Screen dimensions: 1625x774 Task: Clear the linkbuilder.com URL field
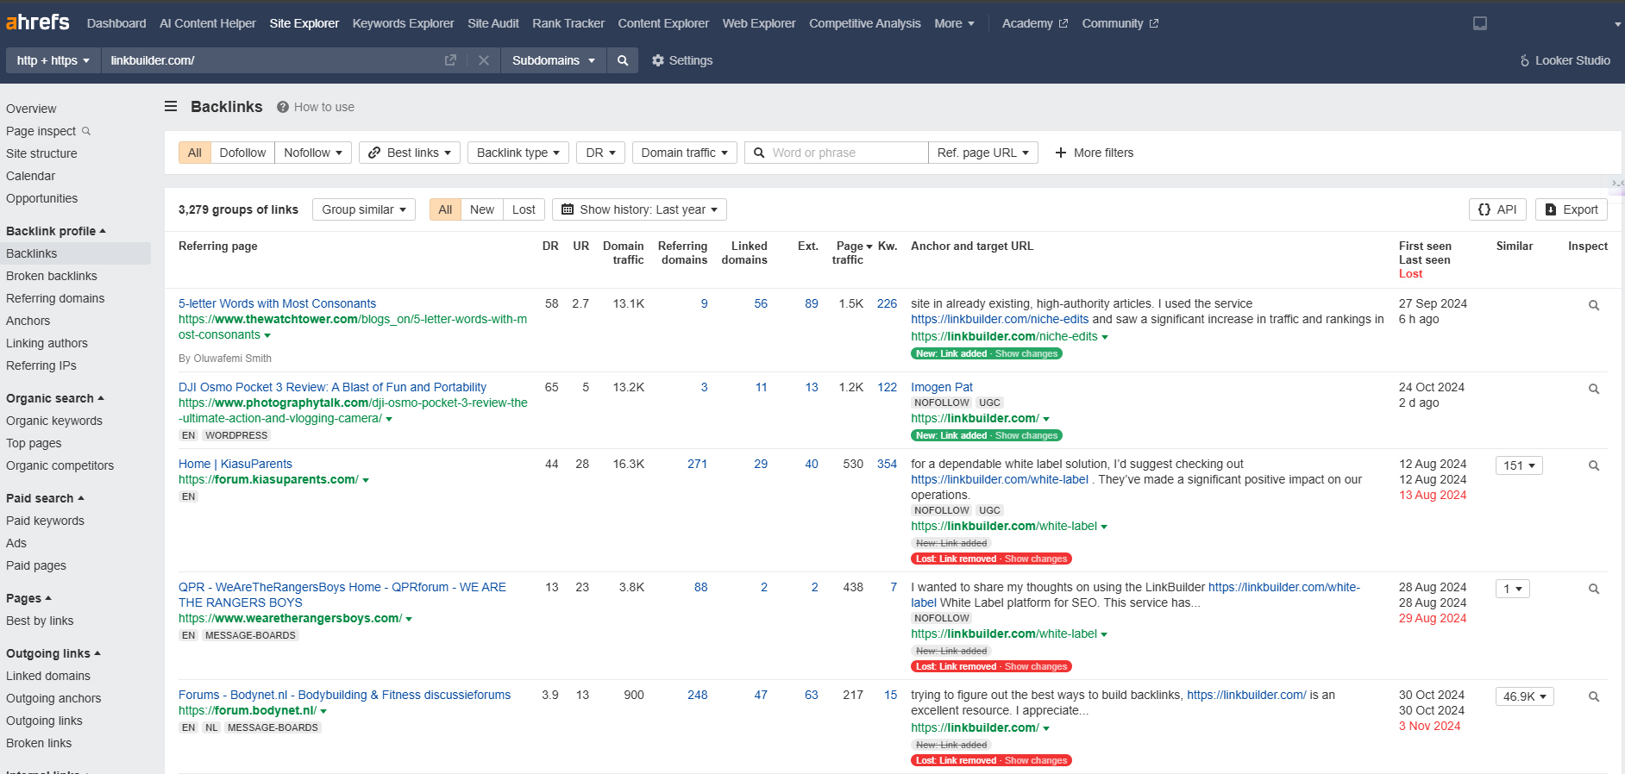pyautogui.click(x=484, y=60)
